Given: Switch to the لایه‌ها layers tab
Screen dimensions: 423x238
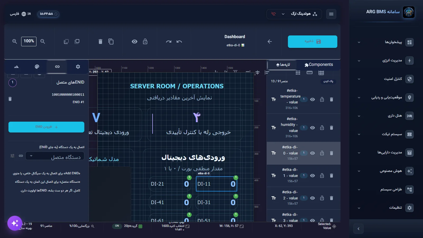Looking at the screenshot, I should [283, 65].
